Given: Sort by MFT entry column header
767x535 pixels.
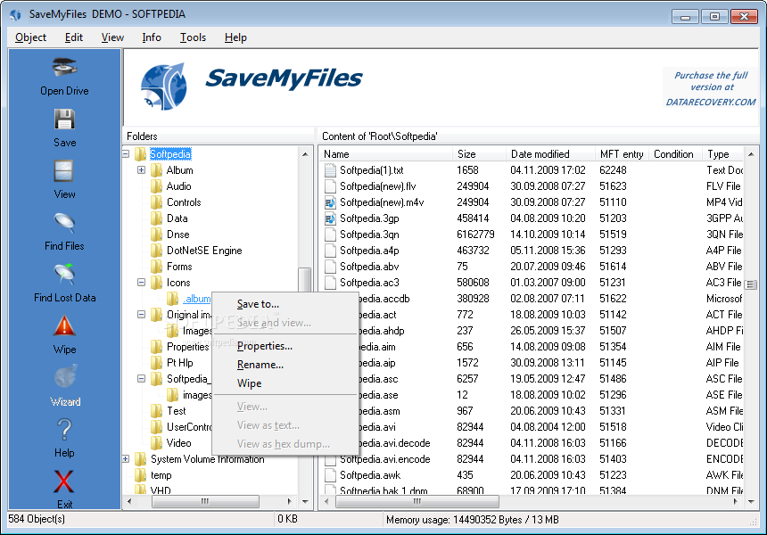Looking at the screenshot, I should [622, 154].
